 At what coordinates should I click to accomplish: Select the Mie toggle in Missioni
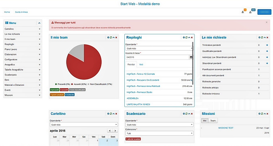[205, 120]
